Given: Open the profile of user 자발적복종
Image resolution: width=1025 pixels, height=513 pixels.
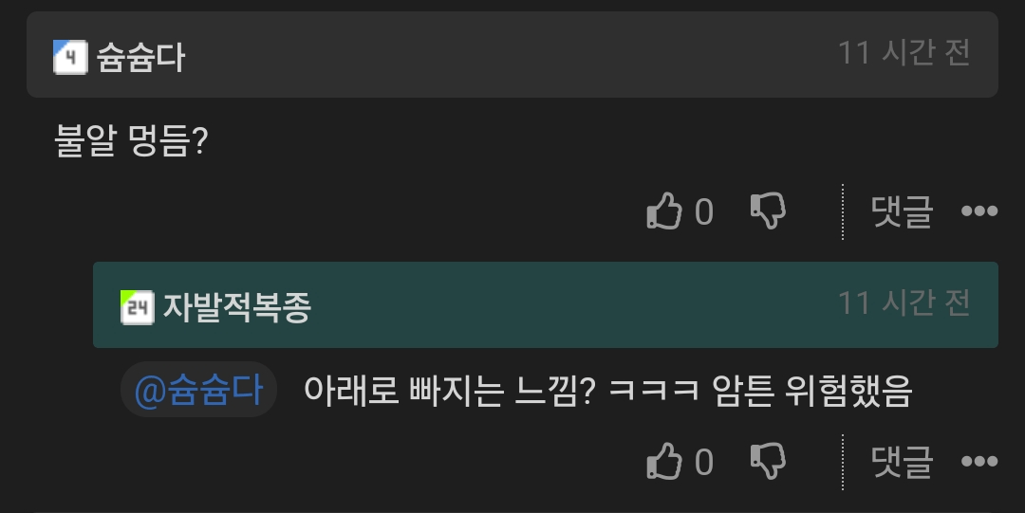Looking at the screenshot, I should 236,307.
